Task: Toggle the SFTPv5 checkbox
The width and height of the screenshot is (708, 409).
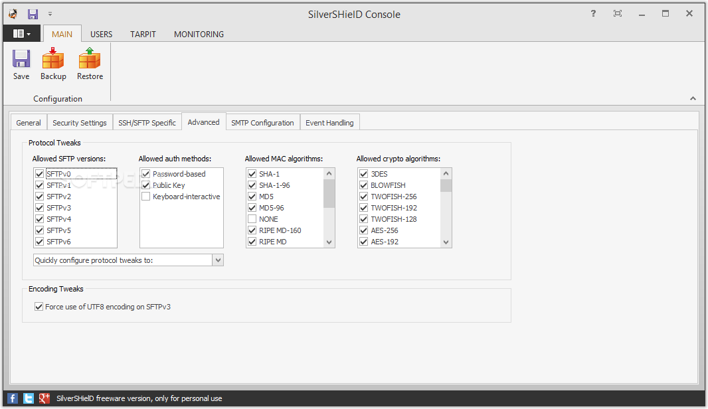Action: click(40, 230)
